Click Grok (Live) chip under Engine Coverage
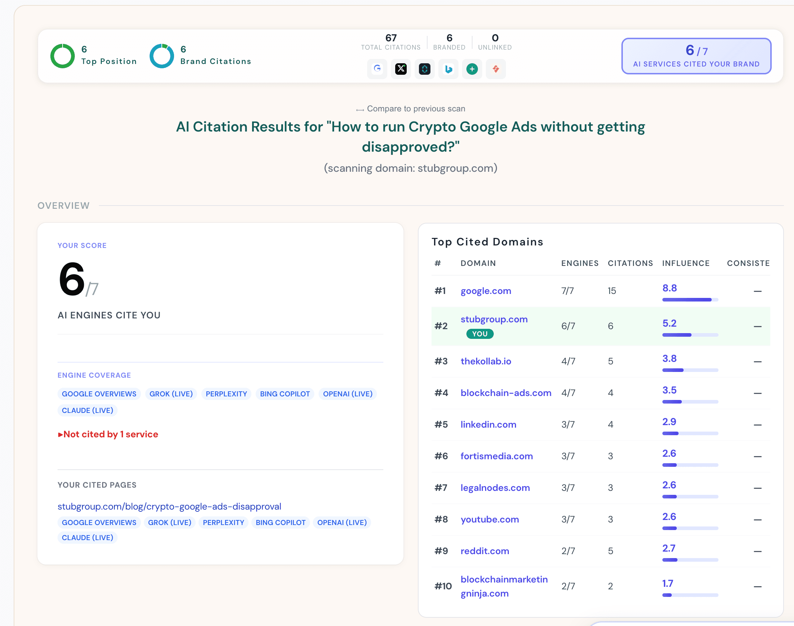 (171, 393)
